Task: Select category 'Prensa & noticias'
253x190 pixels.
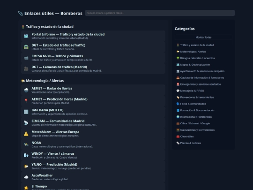Action: pos(203,143)
